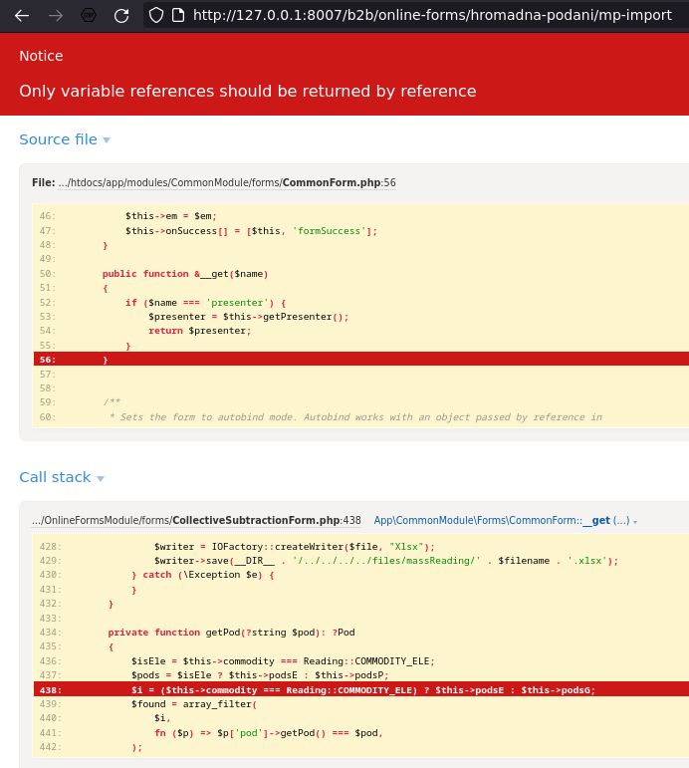Click the 'Only variable references' error message
Viewport: 689px width, 768px height.
coord(247,91)
